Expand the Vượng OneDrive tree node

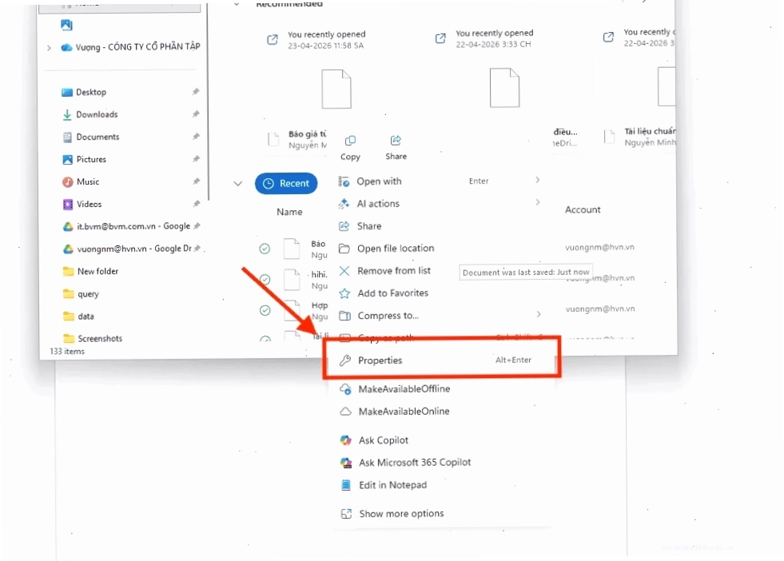coord(49,48)
